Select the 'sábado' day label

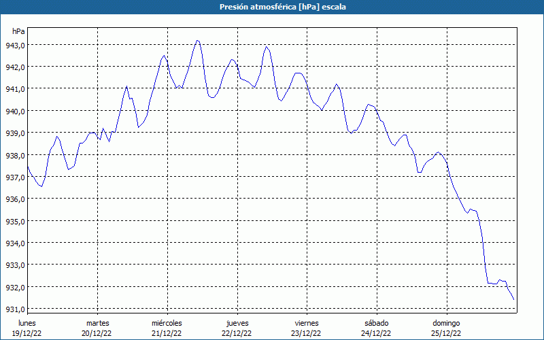[x=377, y=323]
